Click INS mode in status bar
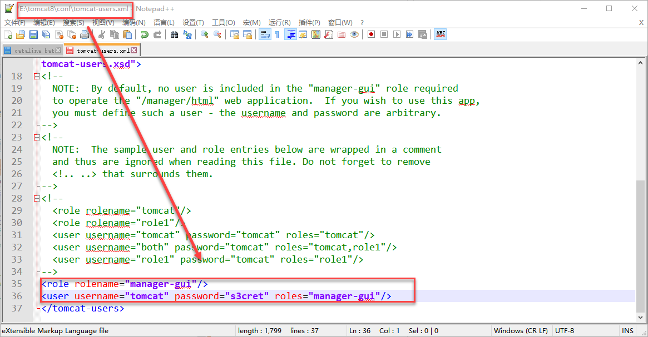648x337 pixels. [627, 331]
